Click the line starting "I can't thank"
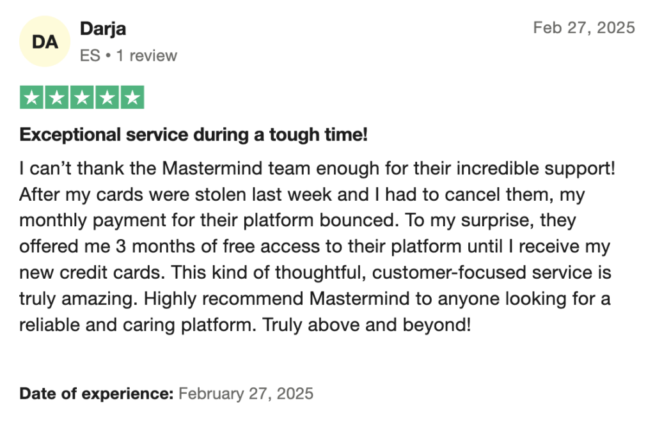 pos(317,168)
